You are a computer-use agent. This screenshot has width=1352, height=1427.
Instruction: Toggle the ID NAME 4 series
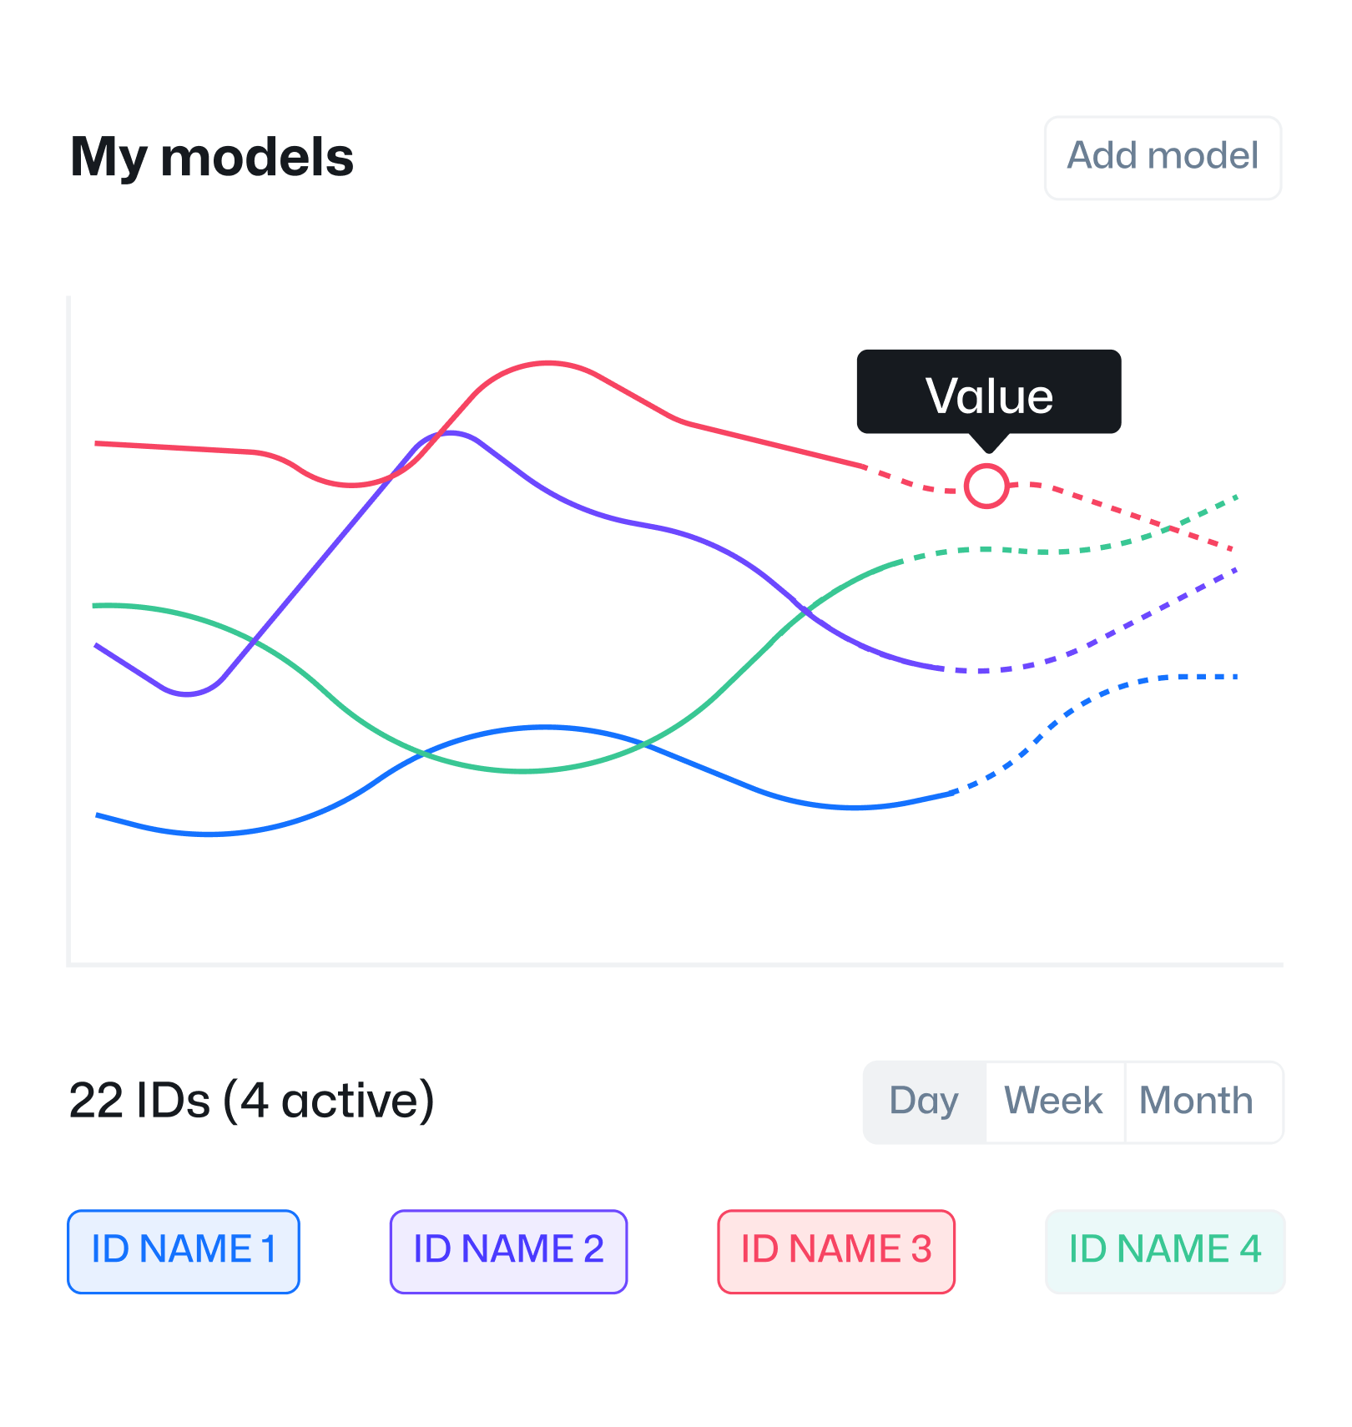coord(1165,1249)
